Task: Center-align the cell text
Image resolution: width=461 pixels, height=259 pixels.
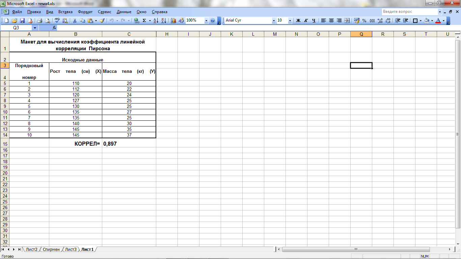Action: coord(331,21)
